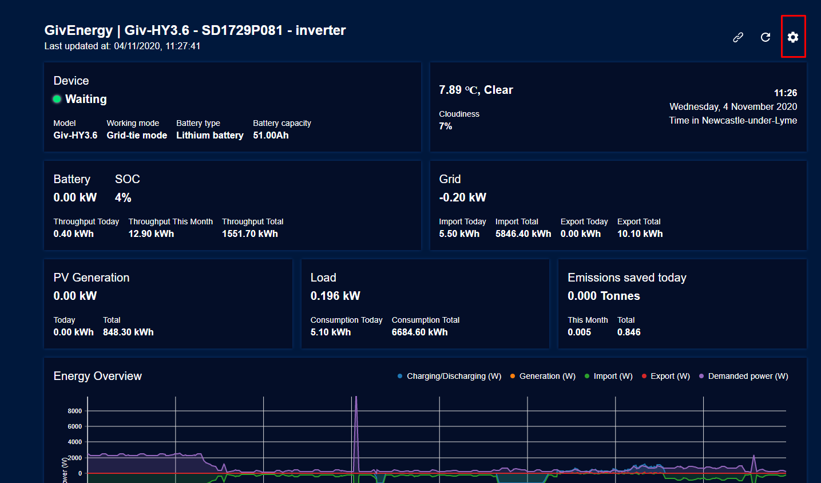Screen dimensions: 821x483
Task: Click the Battery 0.00 kW value
Action: click(75, 197)
